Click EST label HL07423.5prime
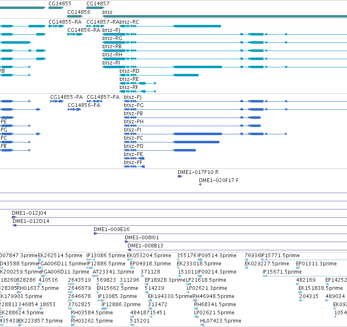 221,321
